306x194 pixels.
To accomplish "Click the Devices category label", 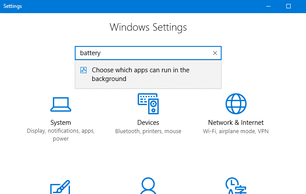I will (x=148, y=123).
